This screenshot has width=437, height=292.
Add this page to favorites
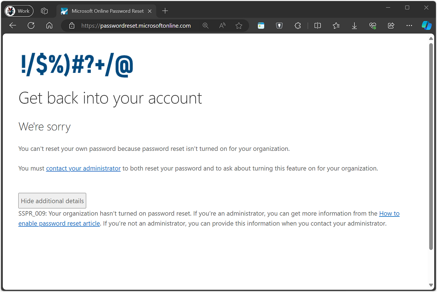(x=239, y=25)
